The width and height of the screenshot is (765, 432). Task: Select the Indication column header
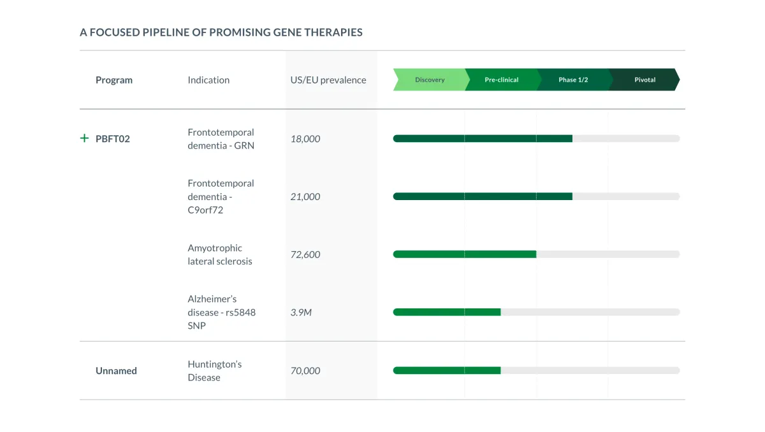[x=208, y=80]
